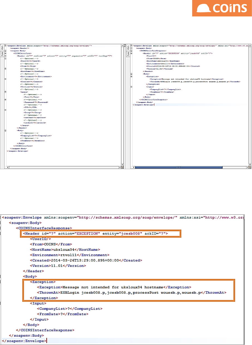Select the <HostName>?</HostName> line in request
The width and height of the screenshot is (252, 345).
[32, 71]
